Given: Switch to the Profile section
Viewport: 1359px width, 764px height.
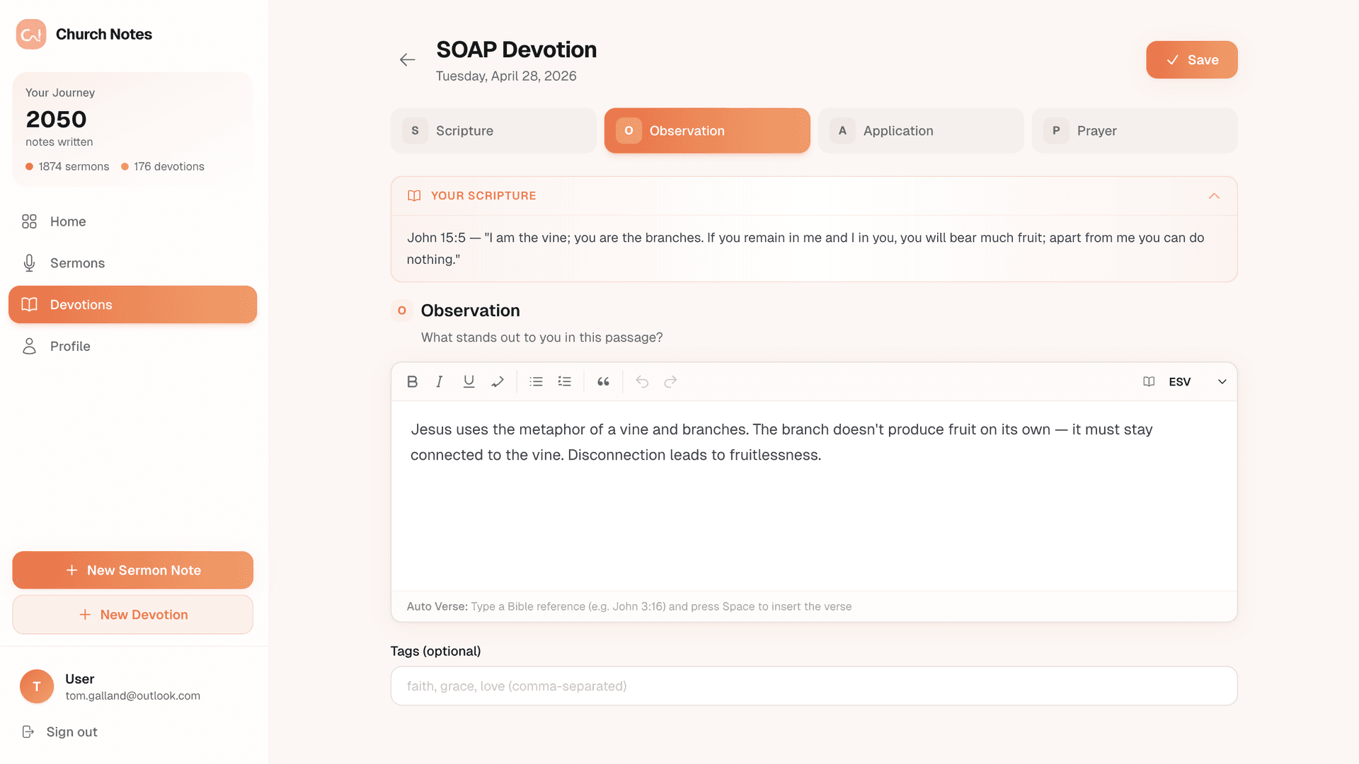Looking at the screenshot, I should (x=70, y=346).
